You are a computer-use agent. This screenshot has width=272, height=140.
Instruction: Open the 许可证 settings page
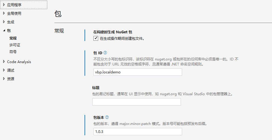coord(15,45)
